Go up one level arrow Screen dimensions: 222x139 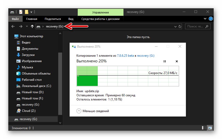coord(32,26)
